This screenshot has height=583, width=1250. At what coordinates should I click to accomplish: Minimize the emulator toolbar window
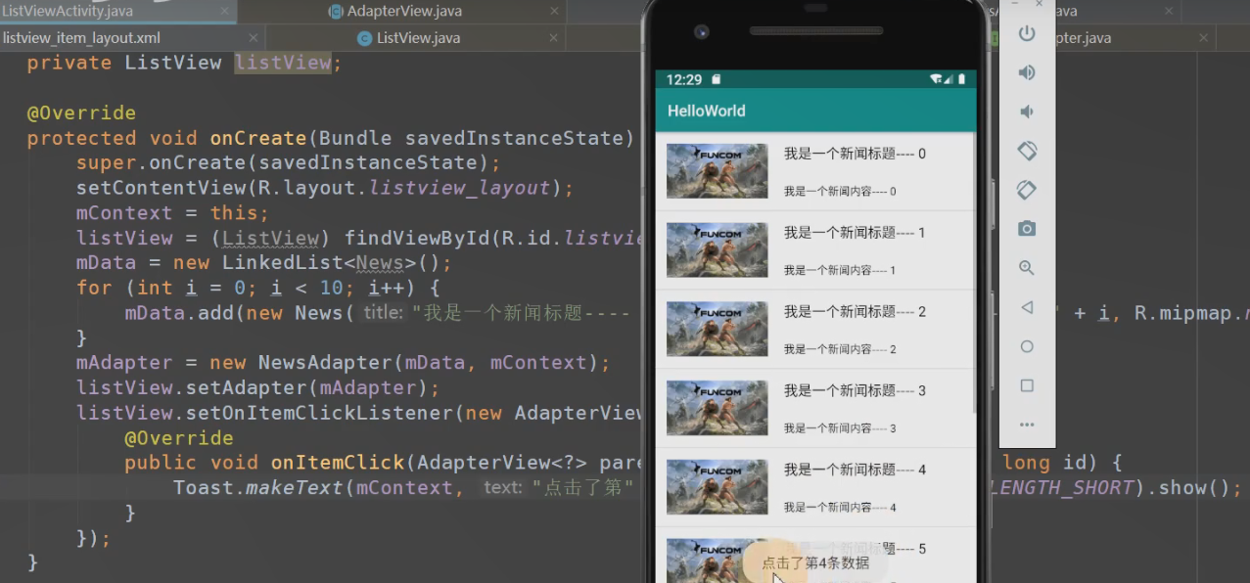[1015, 5]
